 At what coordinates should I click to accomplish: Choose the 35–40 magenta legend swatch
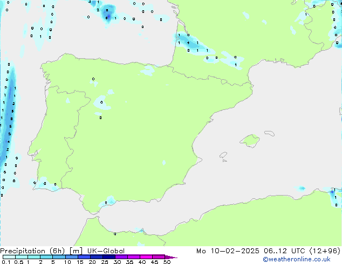[x=134, y=257]
